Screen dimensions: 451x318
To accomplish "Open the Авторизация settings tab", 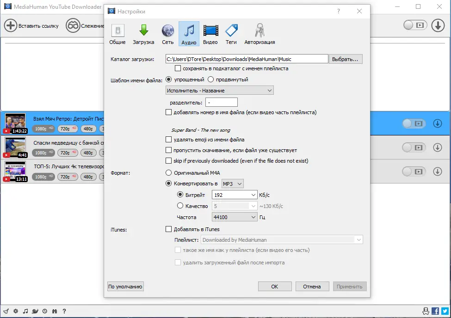I will [259, 34].
